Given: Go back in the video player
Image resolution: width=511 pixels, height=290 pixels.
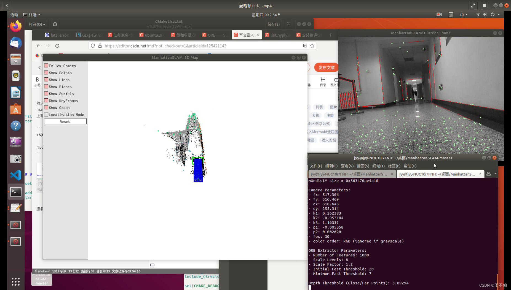Looking at the screenshot, I should click(x=7, y=5).
